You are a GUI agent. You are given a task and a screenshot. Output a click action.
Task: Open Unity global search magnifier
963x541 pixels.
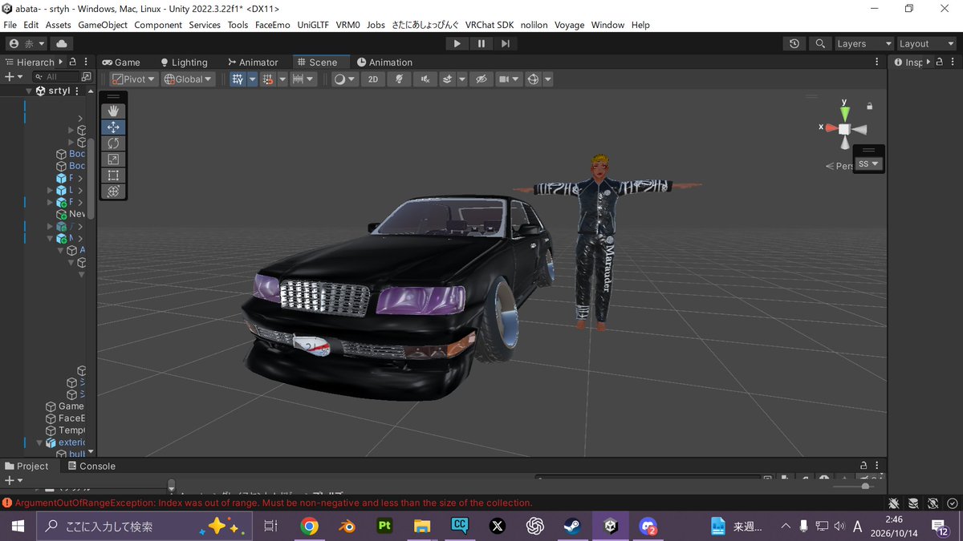(819, 43)
